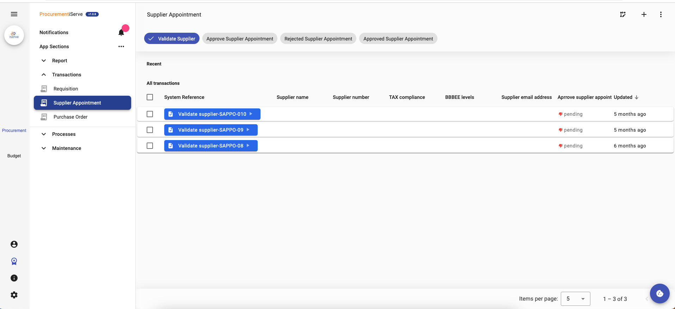Open the settings gear icon
This screenshot has height=309, width=675.
pyautogui.click(x=14, y=295)
